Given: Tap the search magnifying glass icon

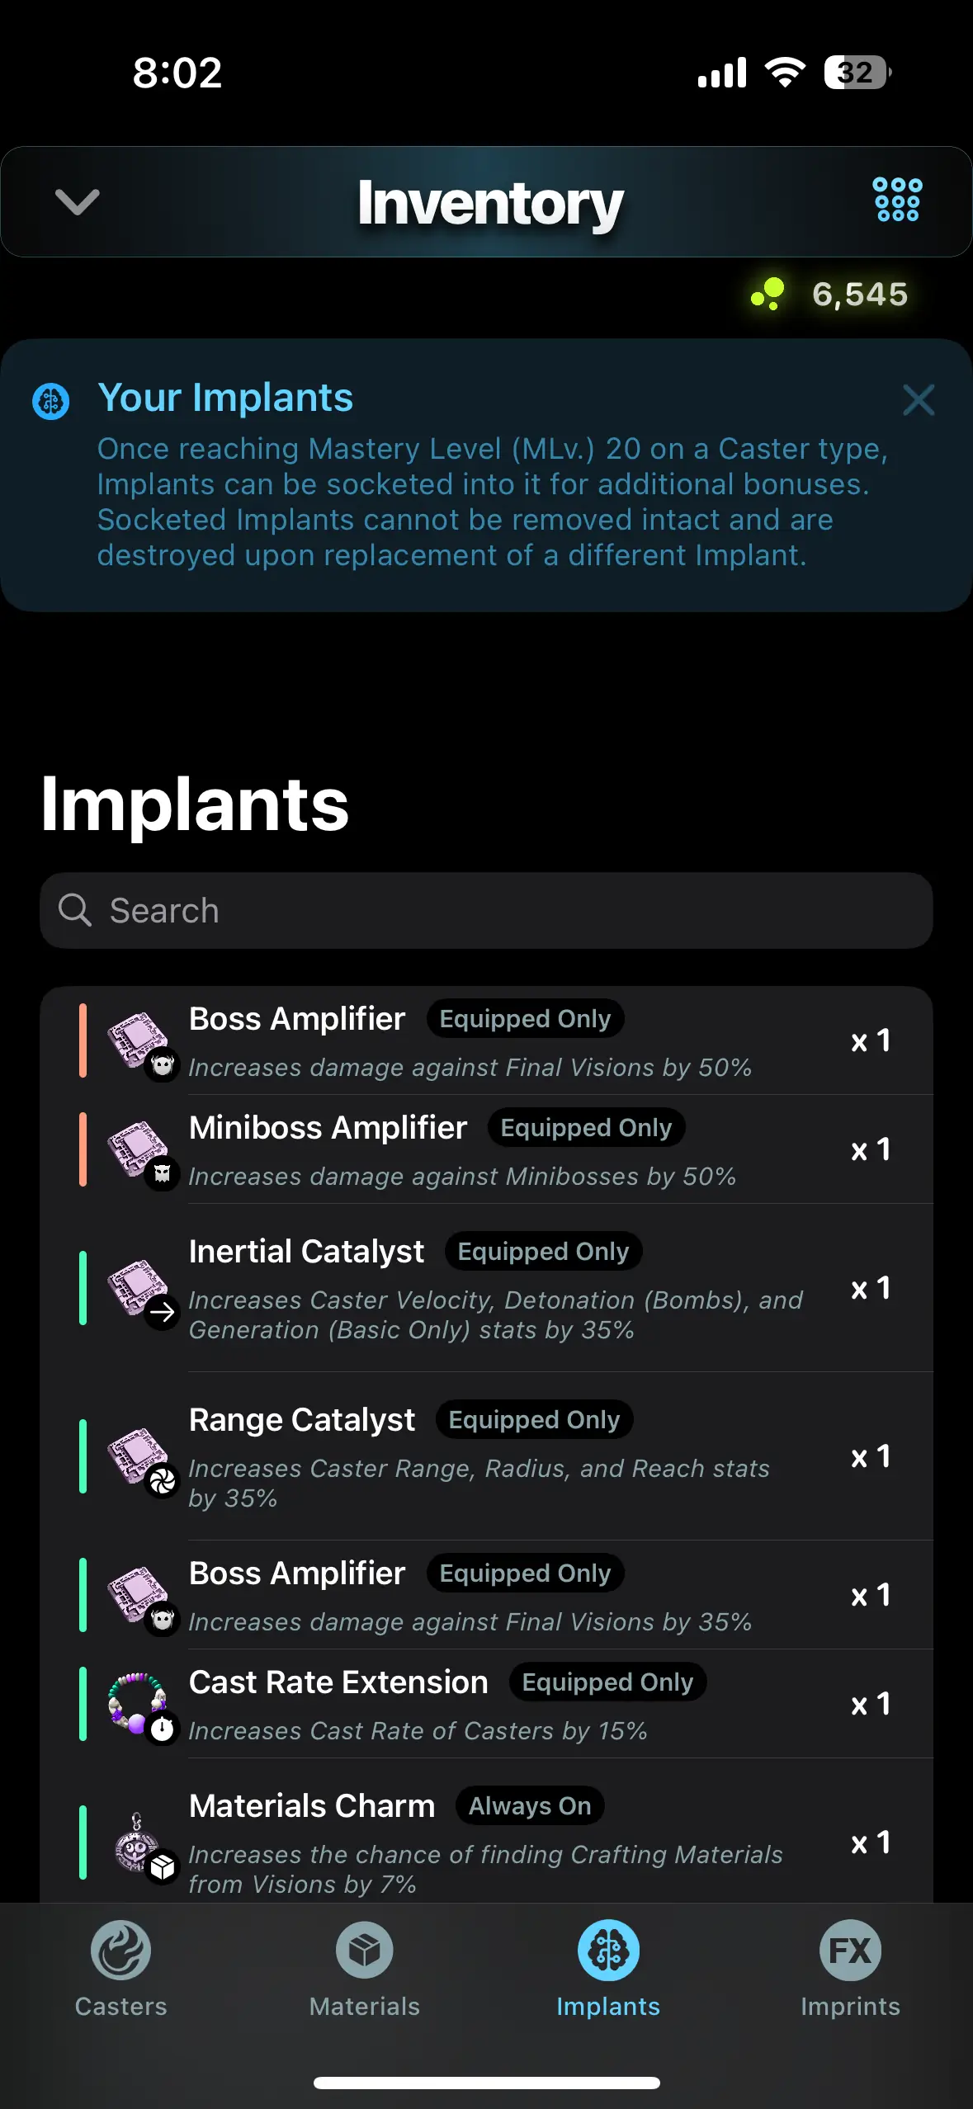Looking at the screenshot, I should (74, 910).
